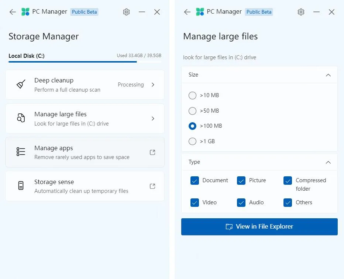Uncheck the Compressed folder checkbox
Viewport: 344px width, 279px height.
pos(288,181)
